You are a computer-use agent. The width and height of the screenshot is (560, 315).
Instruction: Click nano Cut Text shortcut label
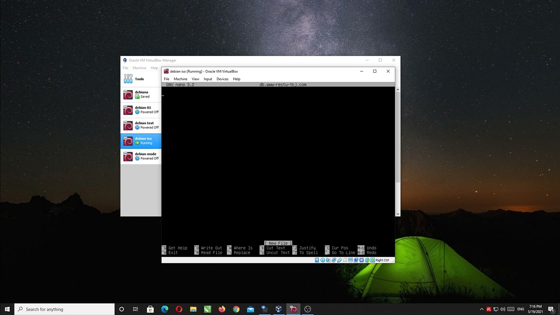[x=276, y=248]
